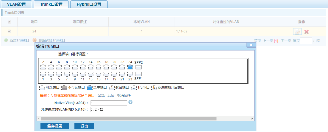
Task: Select port 23 in the port diagram
Action: 130,74
